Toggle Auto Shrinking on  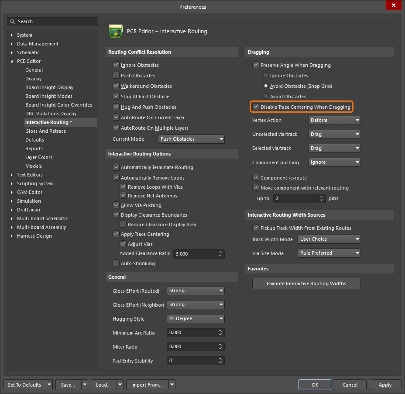pos(117,263)
